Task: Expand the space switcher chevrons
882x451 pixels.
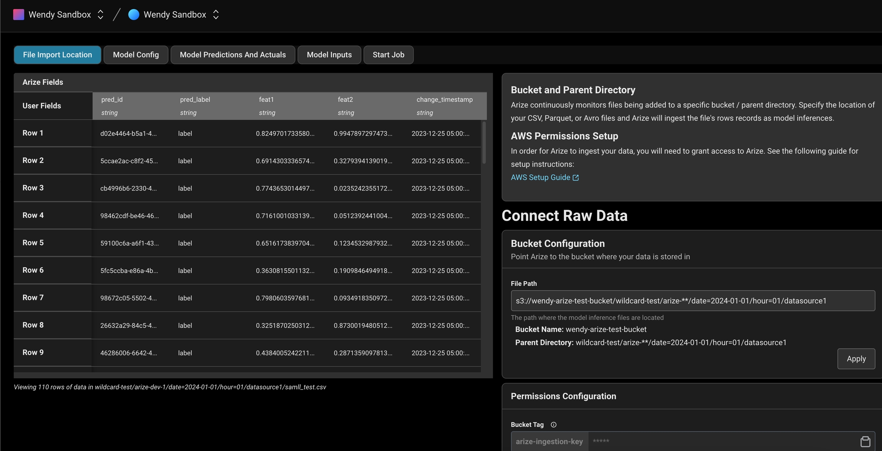Action: coord(216,15)
